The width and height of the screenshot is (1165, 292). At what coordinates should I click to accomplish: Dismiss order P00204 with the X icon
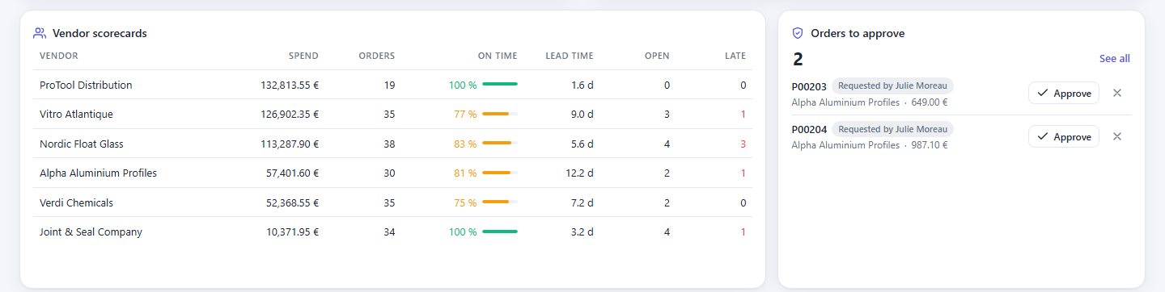click(x=1117, y=136)
